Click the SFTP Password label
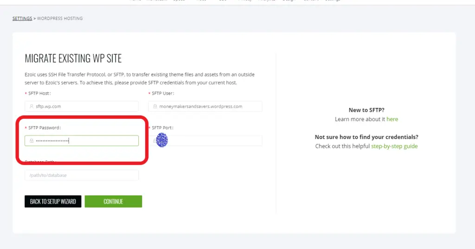The width and height of the screenshot is (475, 249). pyautogui.click(x=45, y=128)
